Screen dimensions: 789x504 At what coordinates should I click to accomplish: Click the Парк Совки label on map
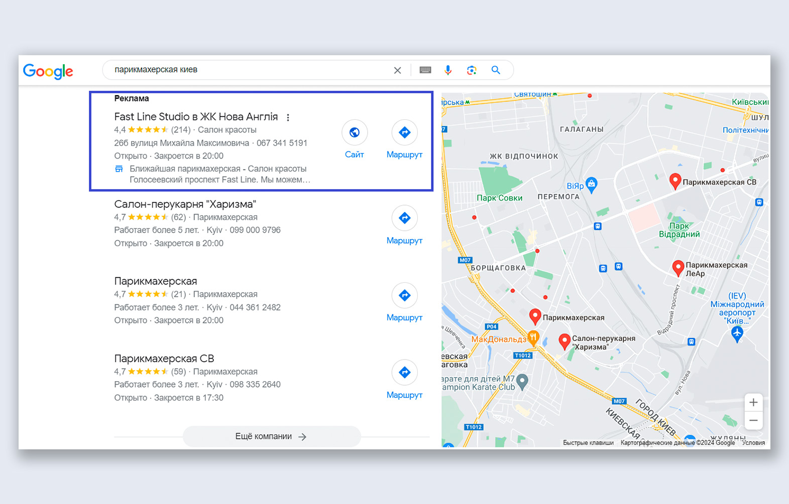[x=500, y=198]
